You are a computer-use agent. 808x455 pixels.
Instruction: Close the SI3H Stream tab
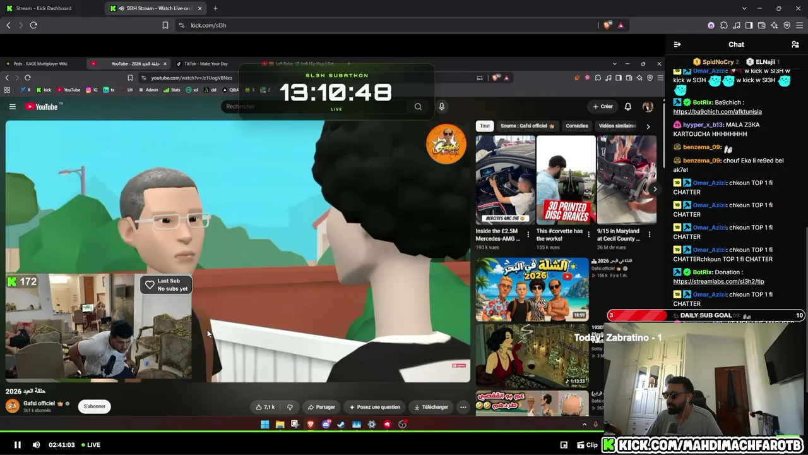coord(200,8)
